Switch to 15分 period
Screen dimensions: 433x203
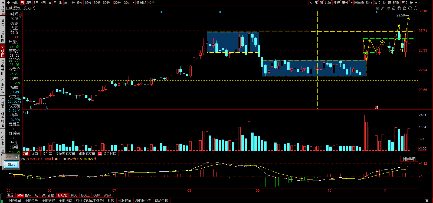[88, 3]
